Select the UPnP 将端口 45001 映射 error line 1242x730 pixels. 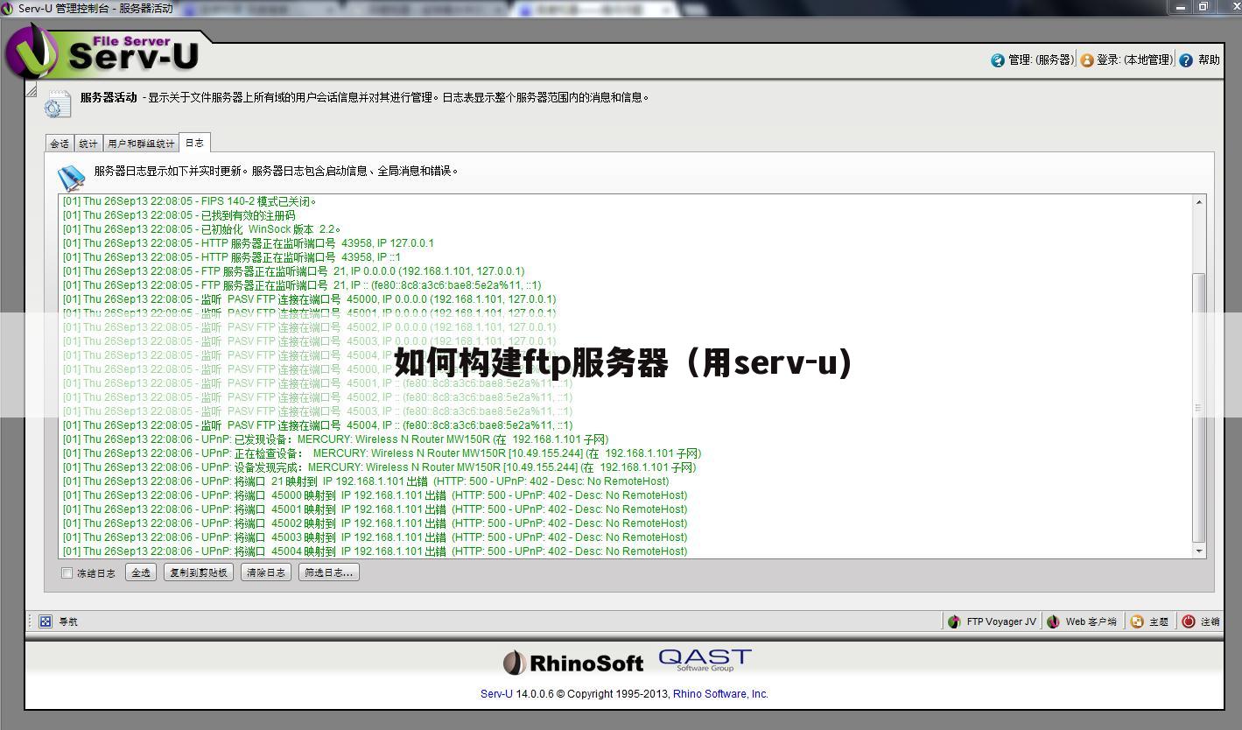click(x=375, y=509)
